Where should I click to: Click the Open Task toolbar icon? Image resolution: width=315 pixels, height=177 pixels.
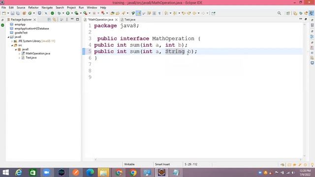tap(118, 13)
